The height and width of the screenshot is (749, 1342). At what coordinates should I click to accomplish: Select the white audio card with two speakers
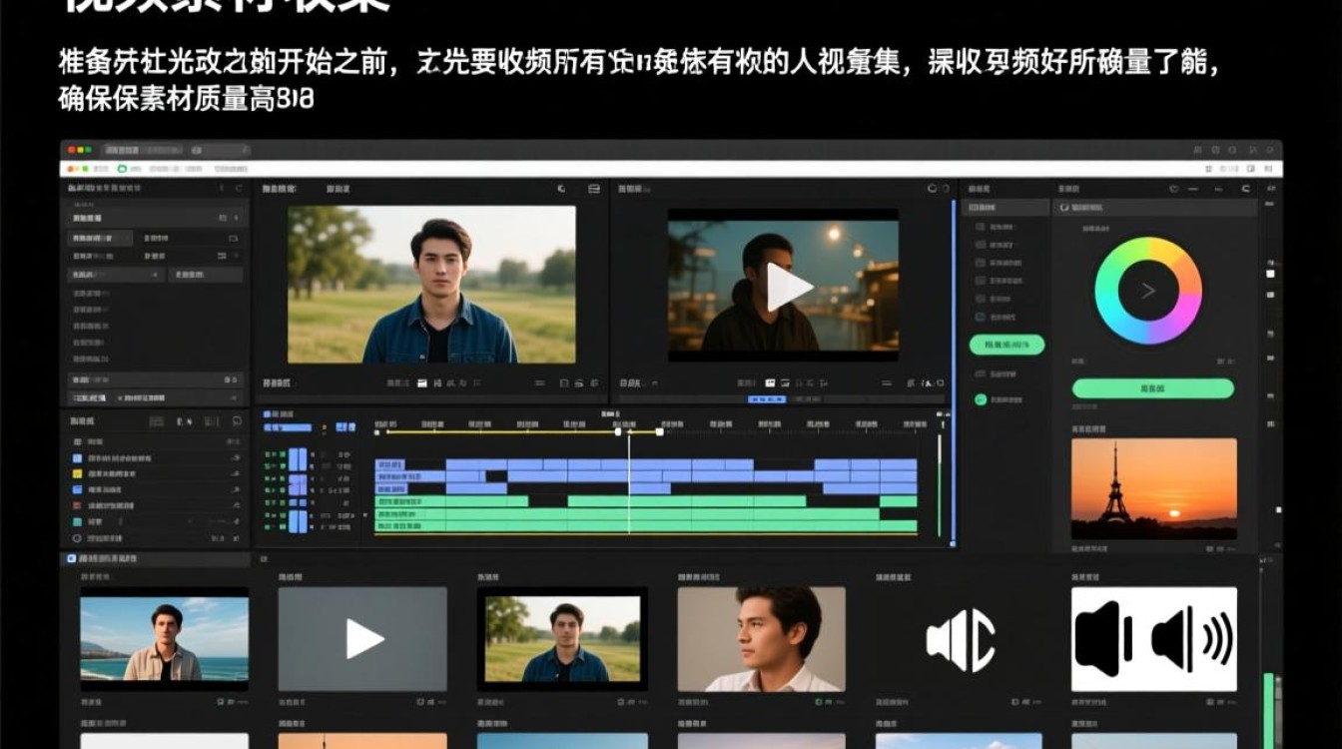pos(1153,639)
